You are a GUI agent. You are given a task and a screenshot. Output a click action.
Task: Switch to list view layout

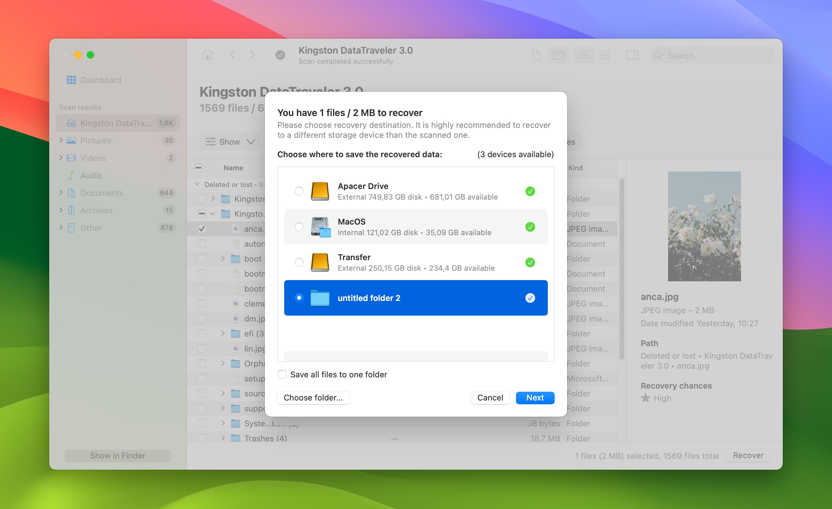click(584, 55)
